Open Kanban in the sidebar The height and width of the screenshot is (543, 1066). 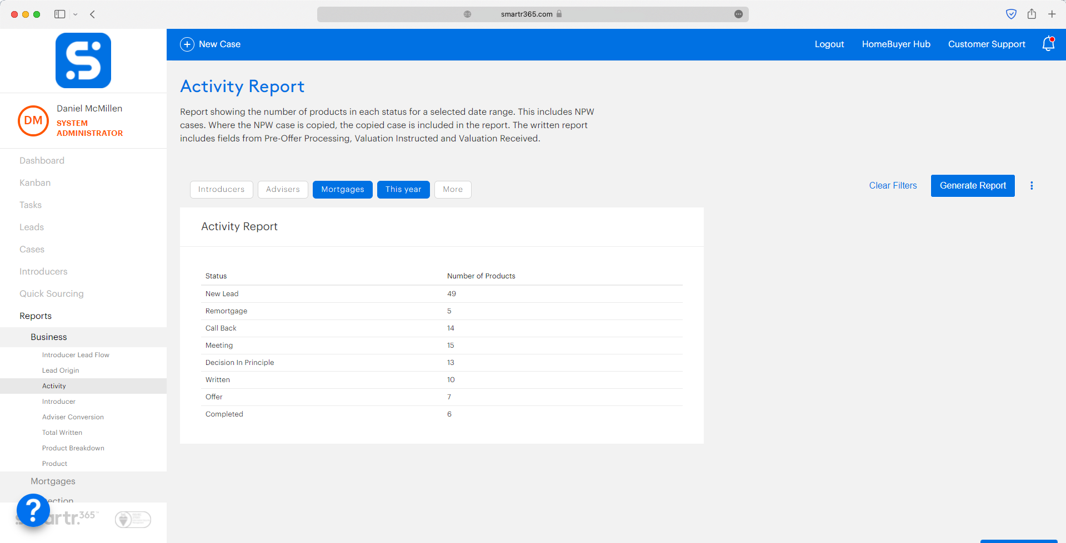pos(35,183)
